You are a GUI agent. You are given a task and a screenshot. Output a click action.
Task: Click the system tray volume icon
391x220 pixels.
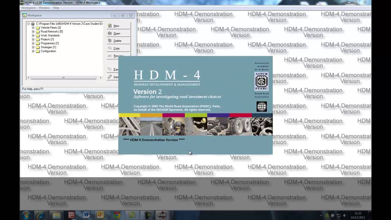point(345,215)
